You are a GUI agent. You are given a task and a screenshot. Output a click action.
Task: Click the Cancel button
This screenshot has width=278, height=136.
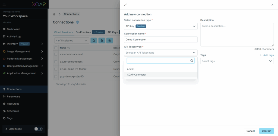point(251,131)
